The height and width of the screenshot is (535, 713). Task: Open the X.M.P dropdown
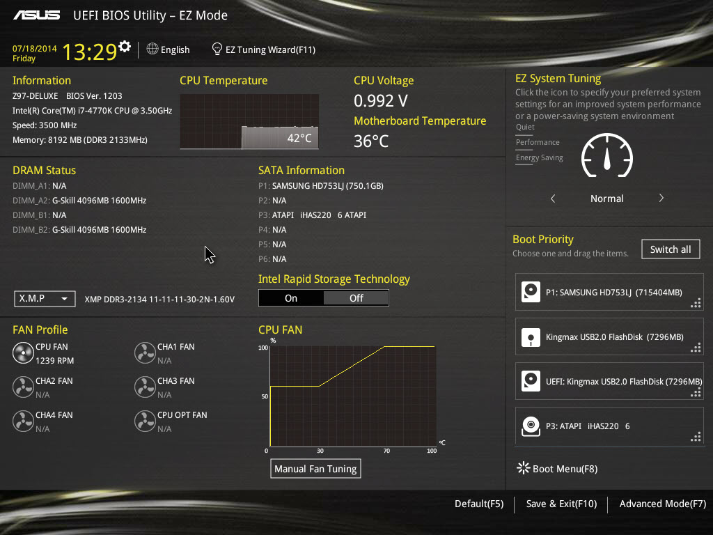click(x=45, y=299)
